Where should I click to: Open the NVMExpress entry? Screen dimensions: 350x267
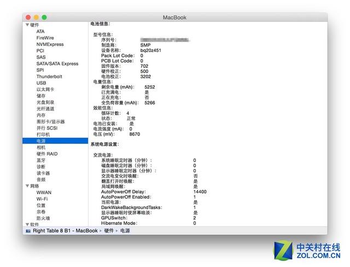50,44
